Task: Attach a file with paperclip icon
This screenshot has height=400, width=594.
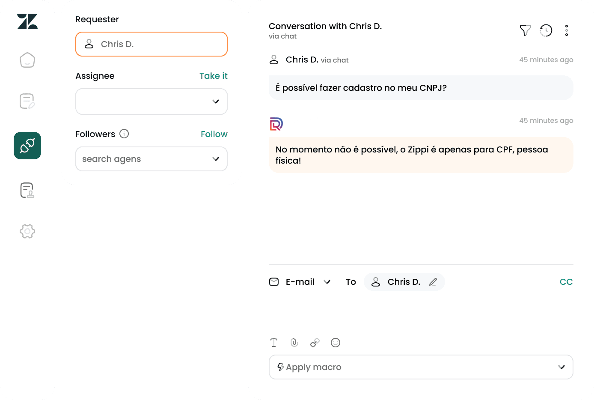Action: 294,343
